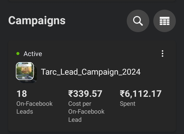
Task: Click the rupee symbol in ₹339.57
Action: point(71,94)
